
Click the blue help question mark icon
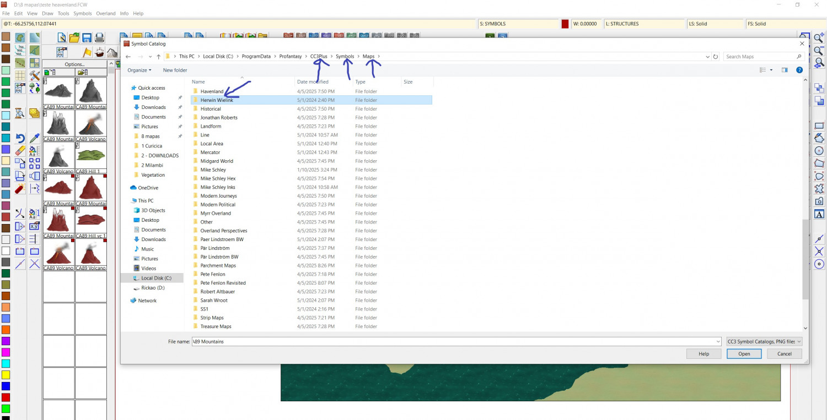tap(799, 70)
